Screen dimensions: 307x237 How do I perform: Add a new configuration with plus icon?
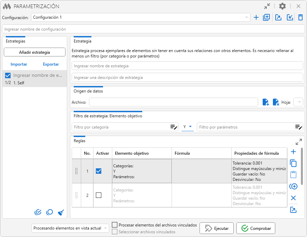[x=256, y=17]
